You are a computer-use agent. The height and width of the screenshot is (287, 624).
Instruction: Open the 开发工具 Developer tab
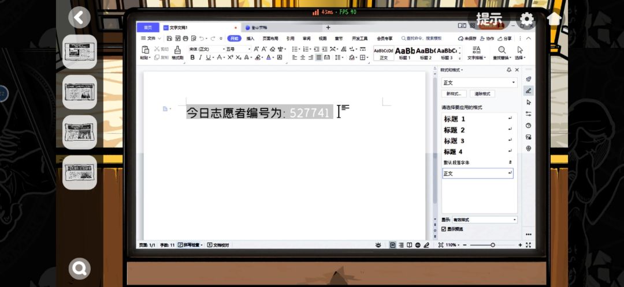[x=359, y=39]
